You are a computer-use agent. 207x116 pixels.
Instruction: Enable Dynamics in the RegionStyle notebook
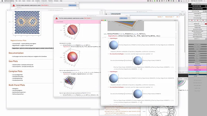point(123,18)
